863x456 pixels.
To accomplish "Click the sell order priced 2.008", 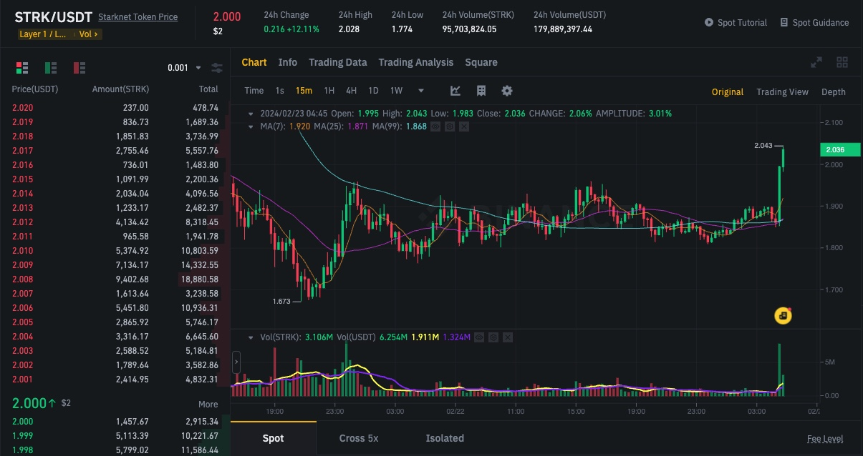I will [115, 279].
